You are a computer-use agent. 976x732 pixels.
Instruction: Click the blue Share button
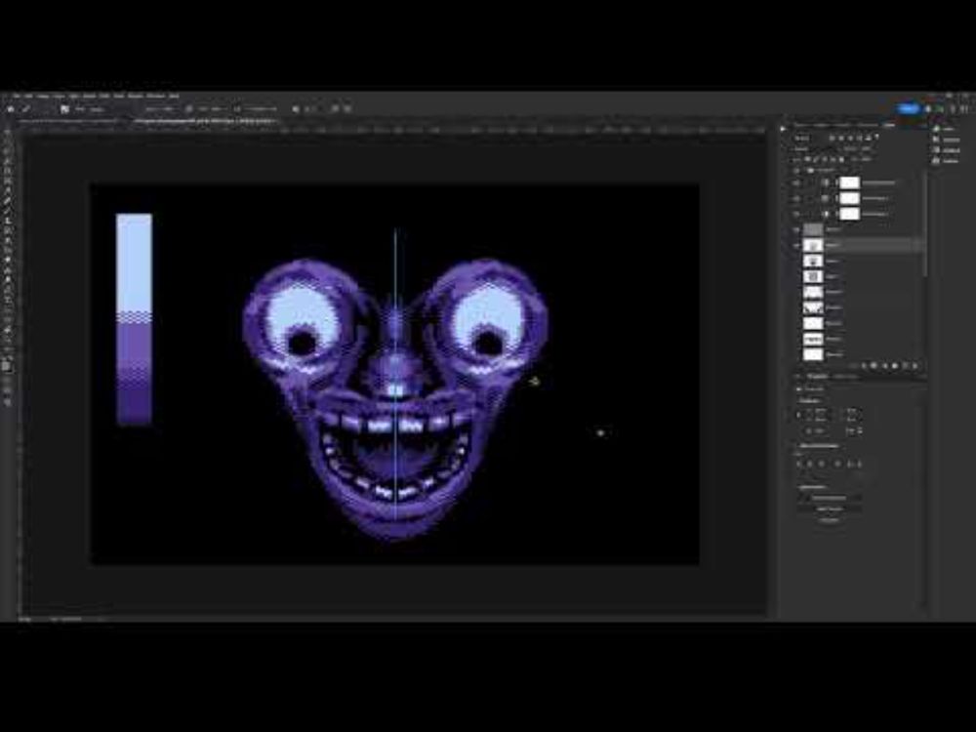pos(909,109)
